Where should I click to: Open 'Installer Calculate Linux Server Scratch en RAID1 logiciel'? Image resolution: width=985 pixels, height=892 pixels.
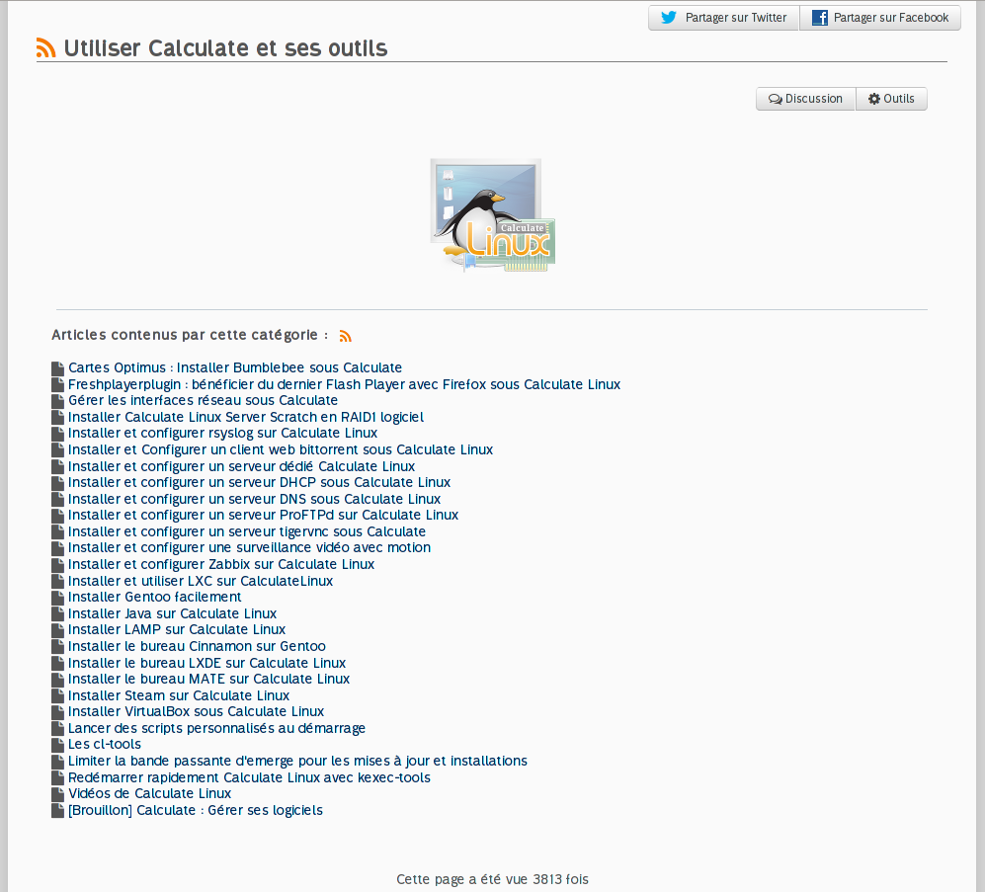coord(246,417)
